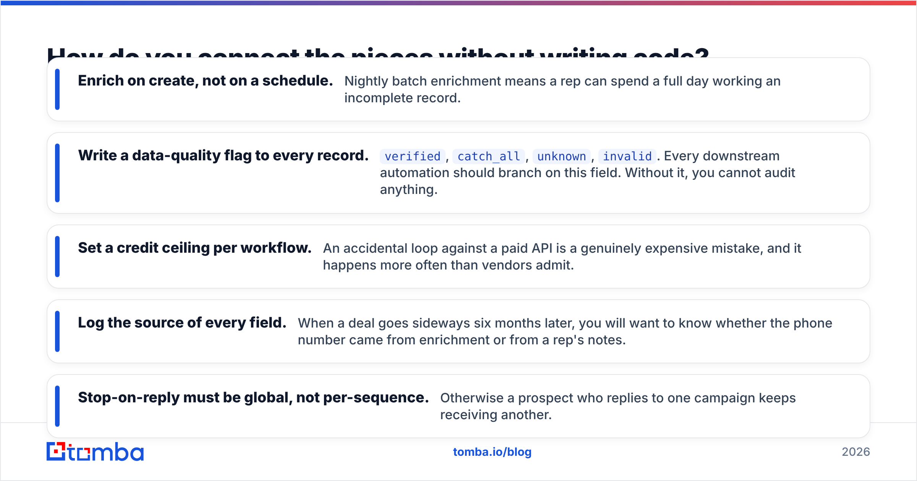Click the Tomba logo icon
Viewport: 917px width, 481px height.
[56, 452]
